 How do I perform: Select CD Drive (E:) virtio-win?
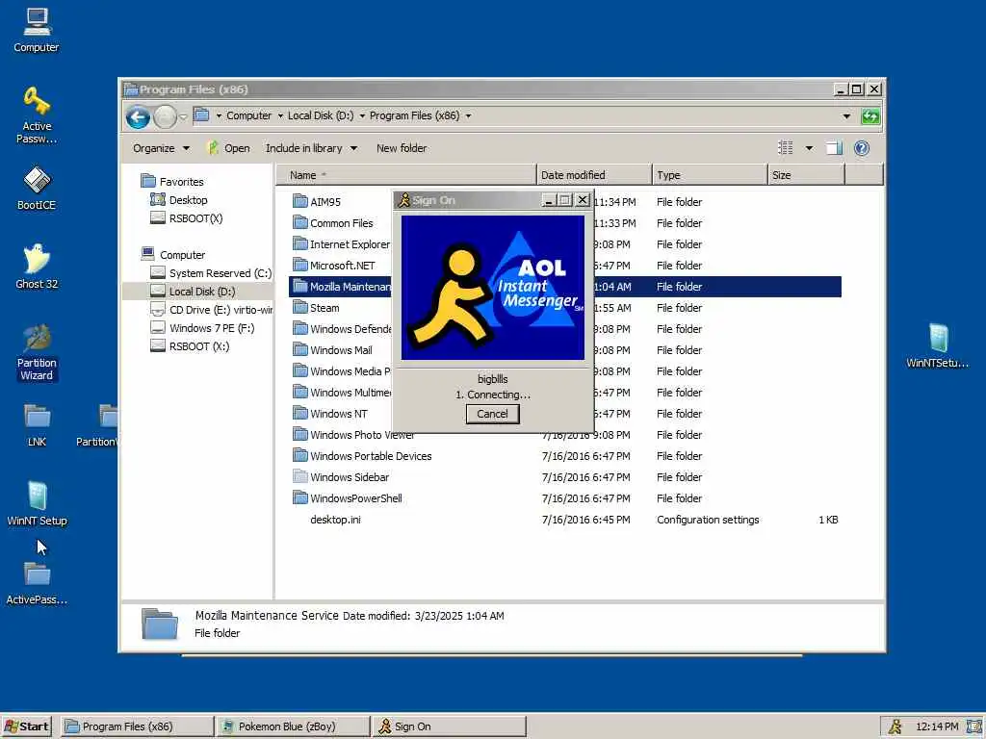coord(211,310)
